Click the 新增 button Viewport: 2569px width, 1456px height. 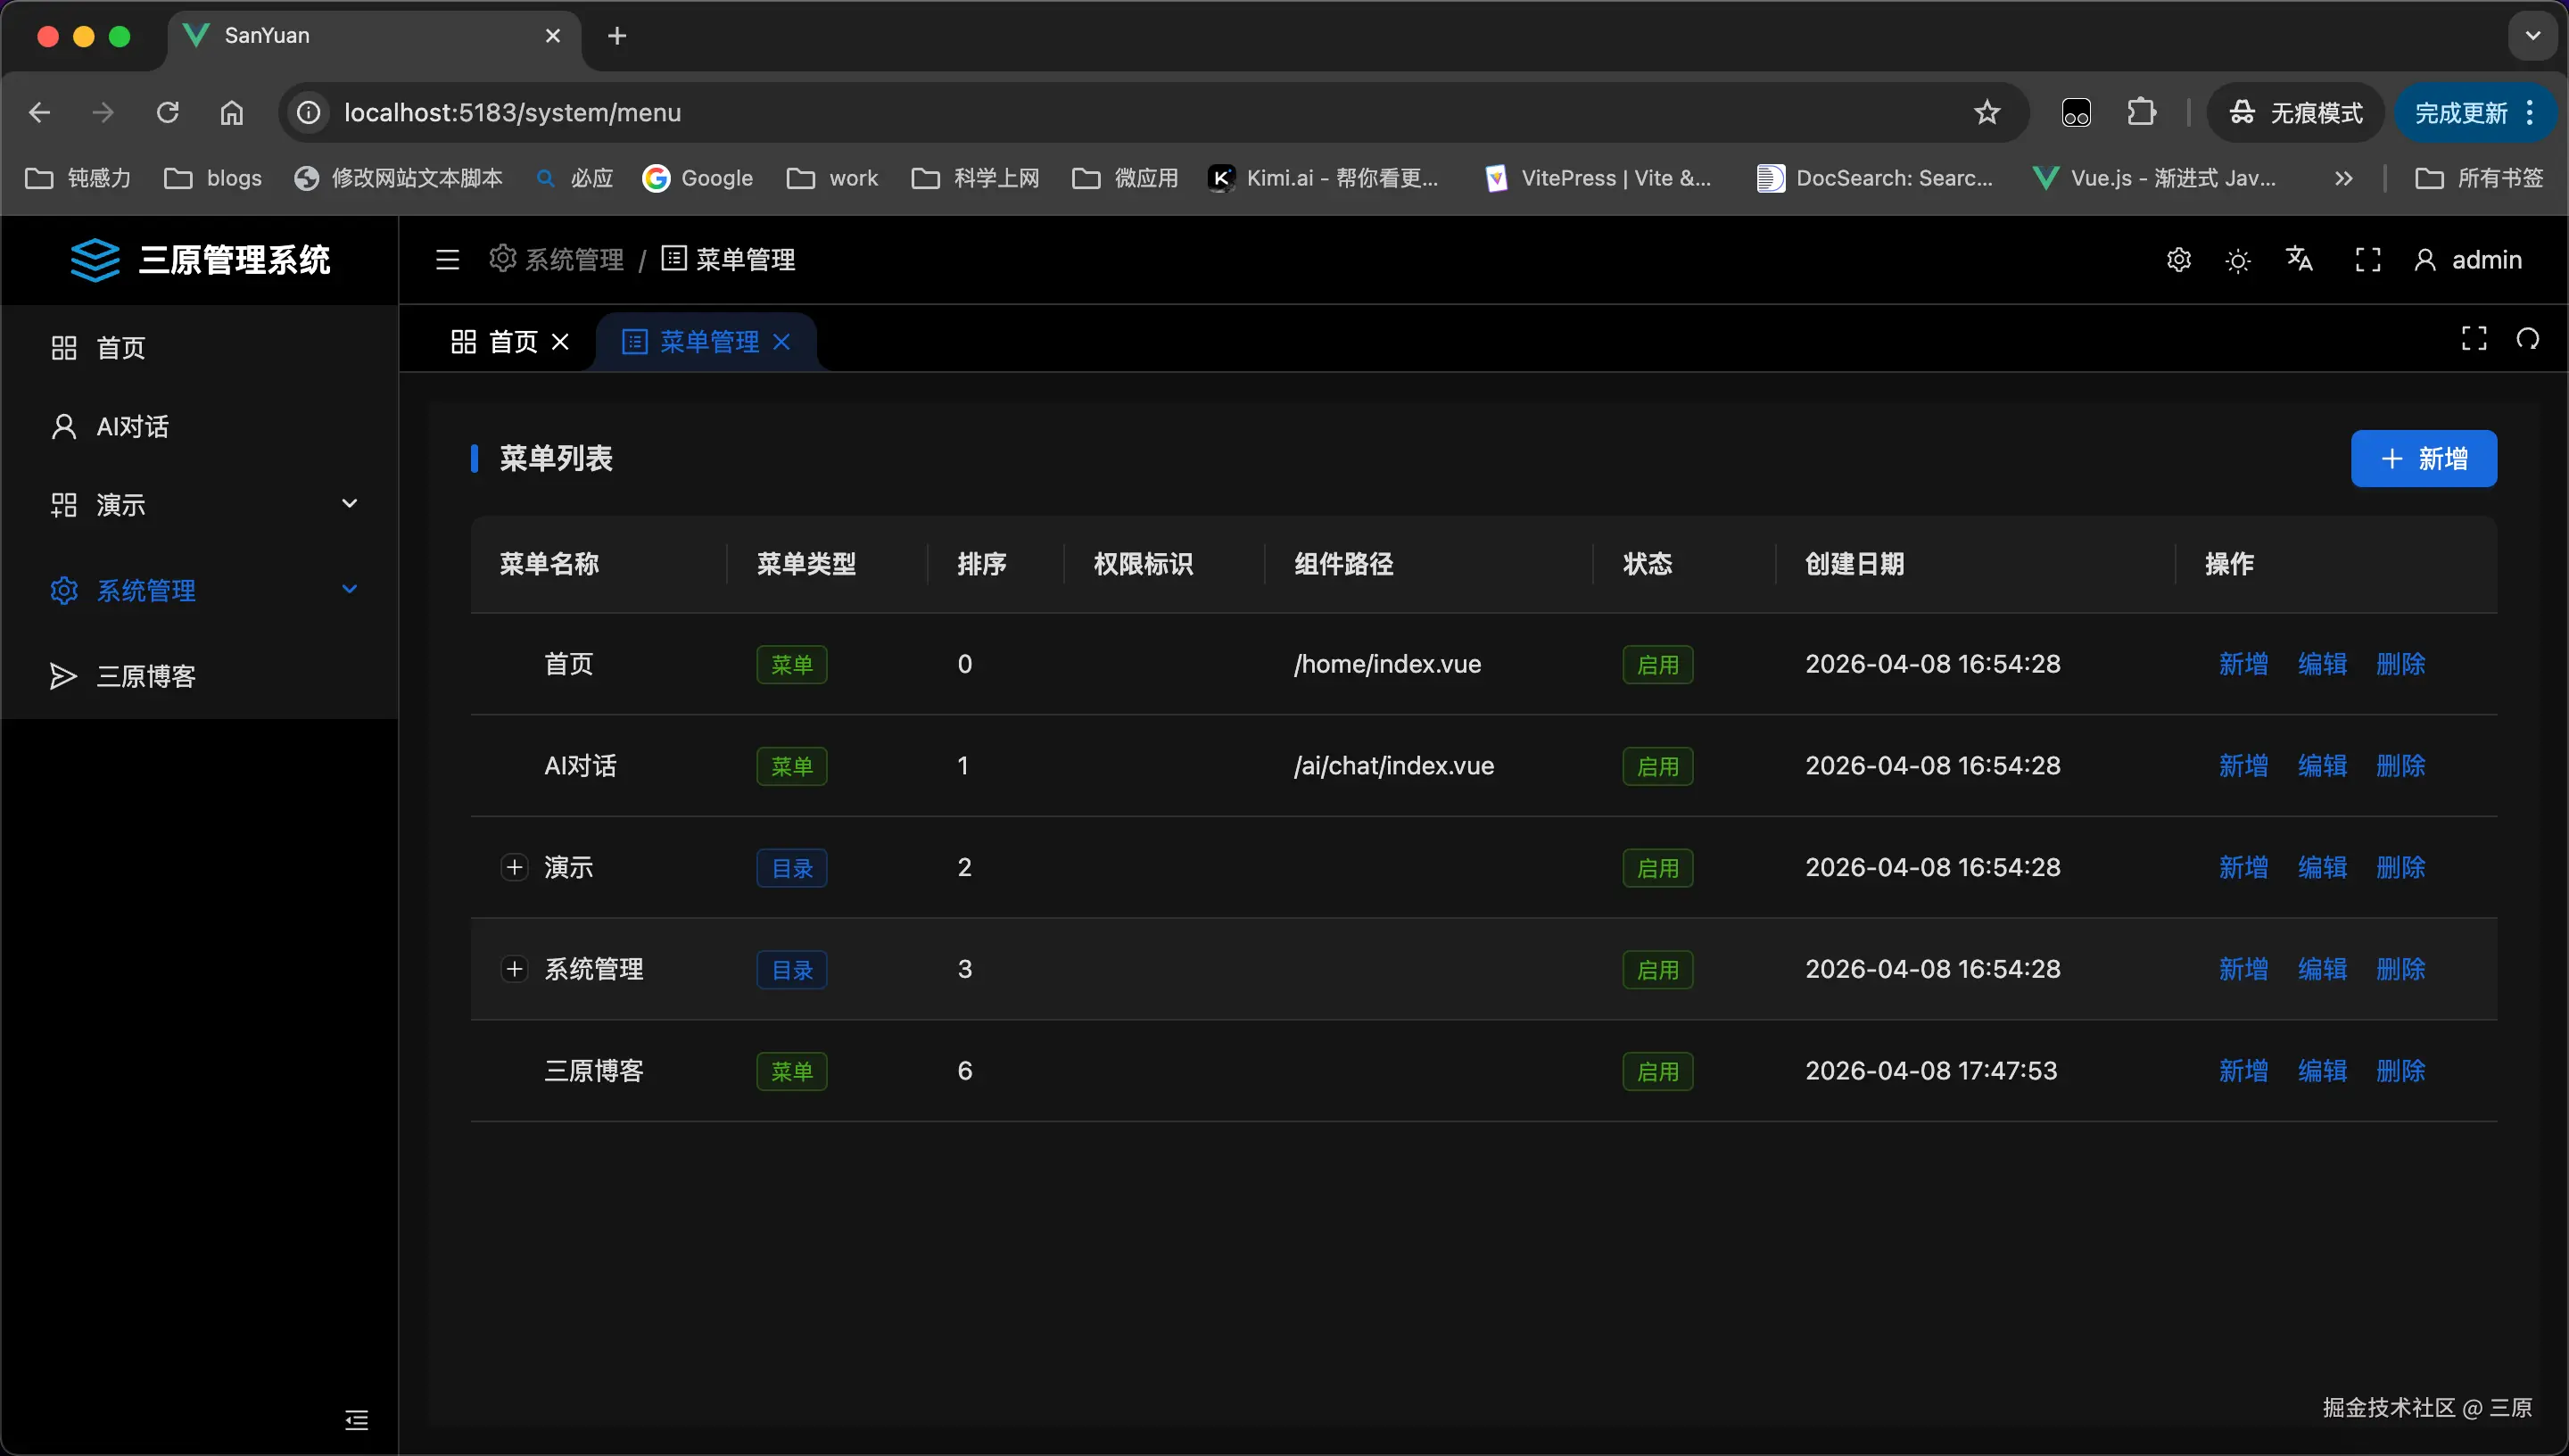pos(2424,459)
